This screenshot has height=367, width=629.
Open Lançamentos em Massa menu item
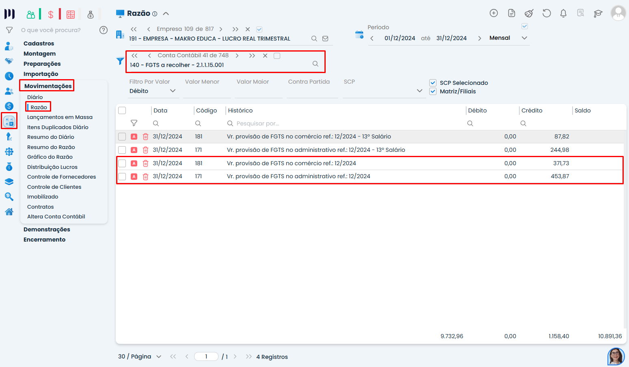point(60,117)
